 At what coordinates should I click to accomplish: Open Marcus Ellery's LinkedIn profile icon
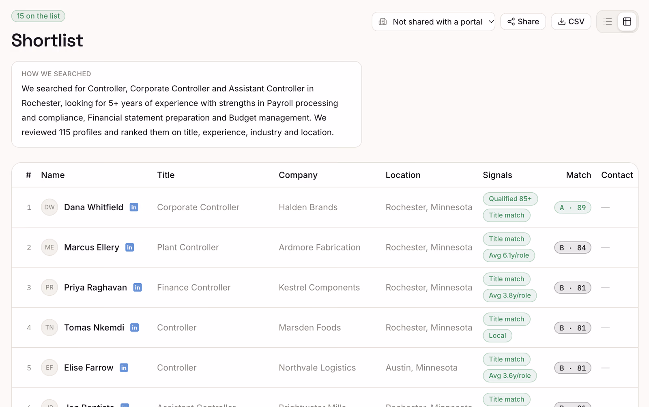click(x=130, y=248)
